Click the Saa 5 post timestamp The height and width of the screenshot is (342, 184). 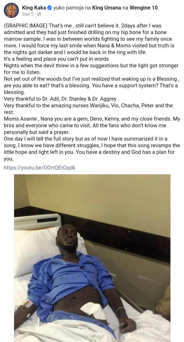point(28,14)
